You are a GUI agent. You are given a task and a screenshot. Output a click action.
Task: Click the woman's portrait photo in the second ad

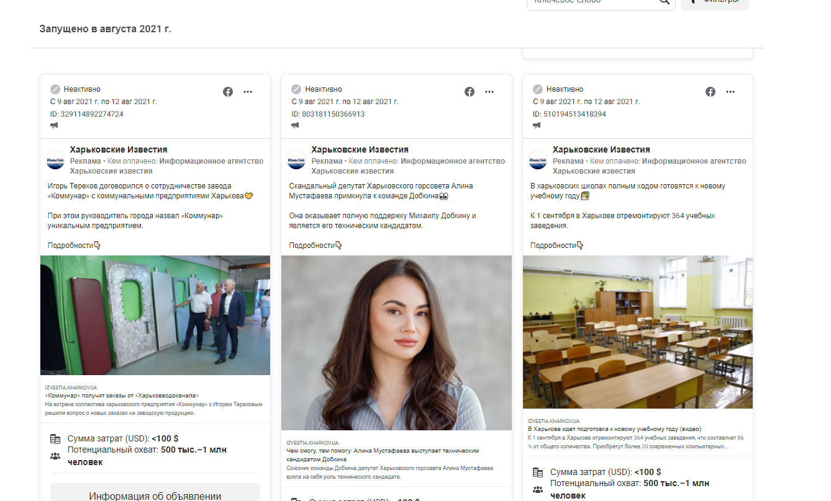[396, 342]
